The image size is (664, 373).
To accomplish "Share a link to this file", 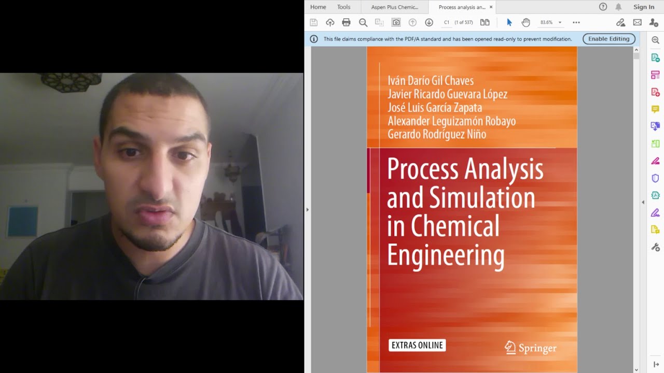I will (620, 22).
